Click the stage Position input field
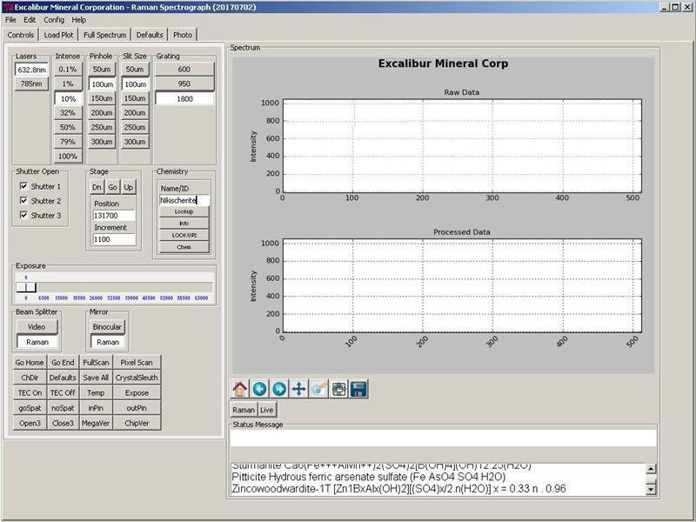 point(114,215)
